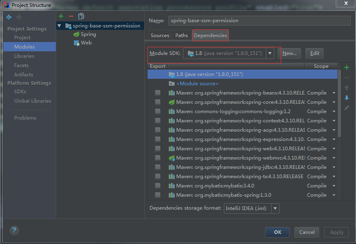The image size is (356, 244).
Task: Select Libraries in the sidebar
Action: [24, 56]
